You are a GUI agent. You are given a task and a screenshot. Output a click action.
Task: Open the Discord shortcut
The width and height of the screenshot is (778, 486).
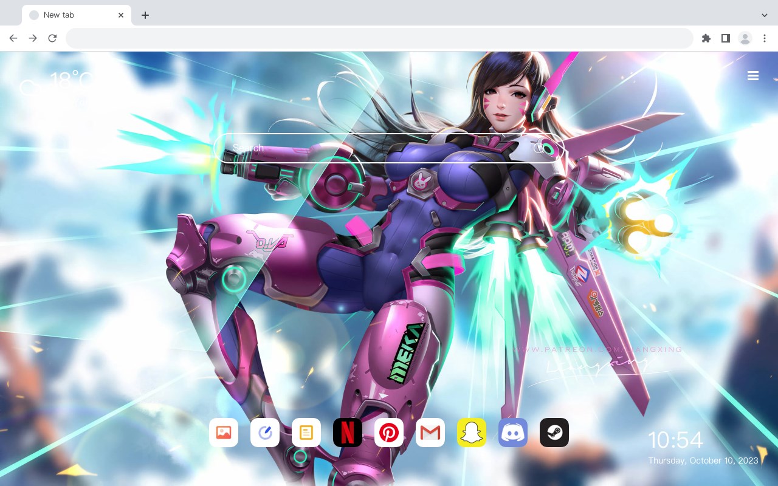tap(513, 433)
